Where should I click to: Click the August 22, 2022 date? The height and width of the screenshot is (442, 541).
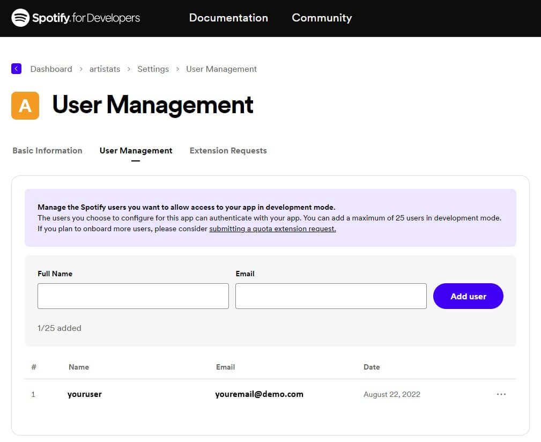point(391,394)
